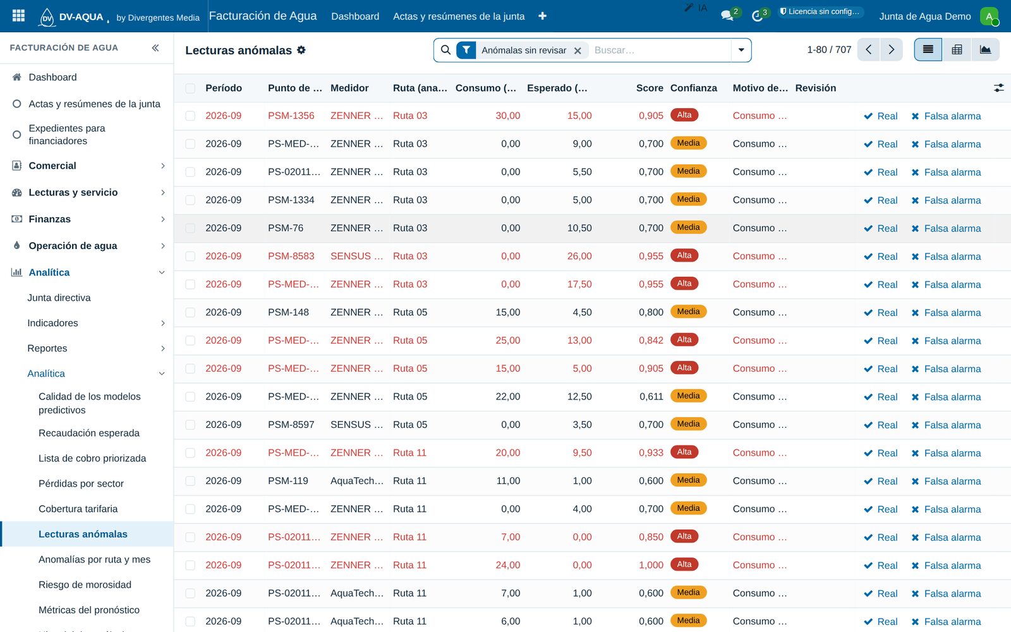Switch to list view

(x=928, y=50)
